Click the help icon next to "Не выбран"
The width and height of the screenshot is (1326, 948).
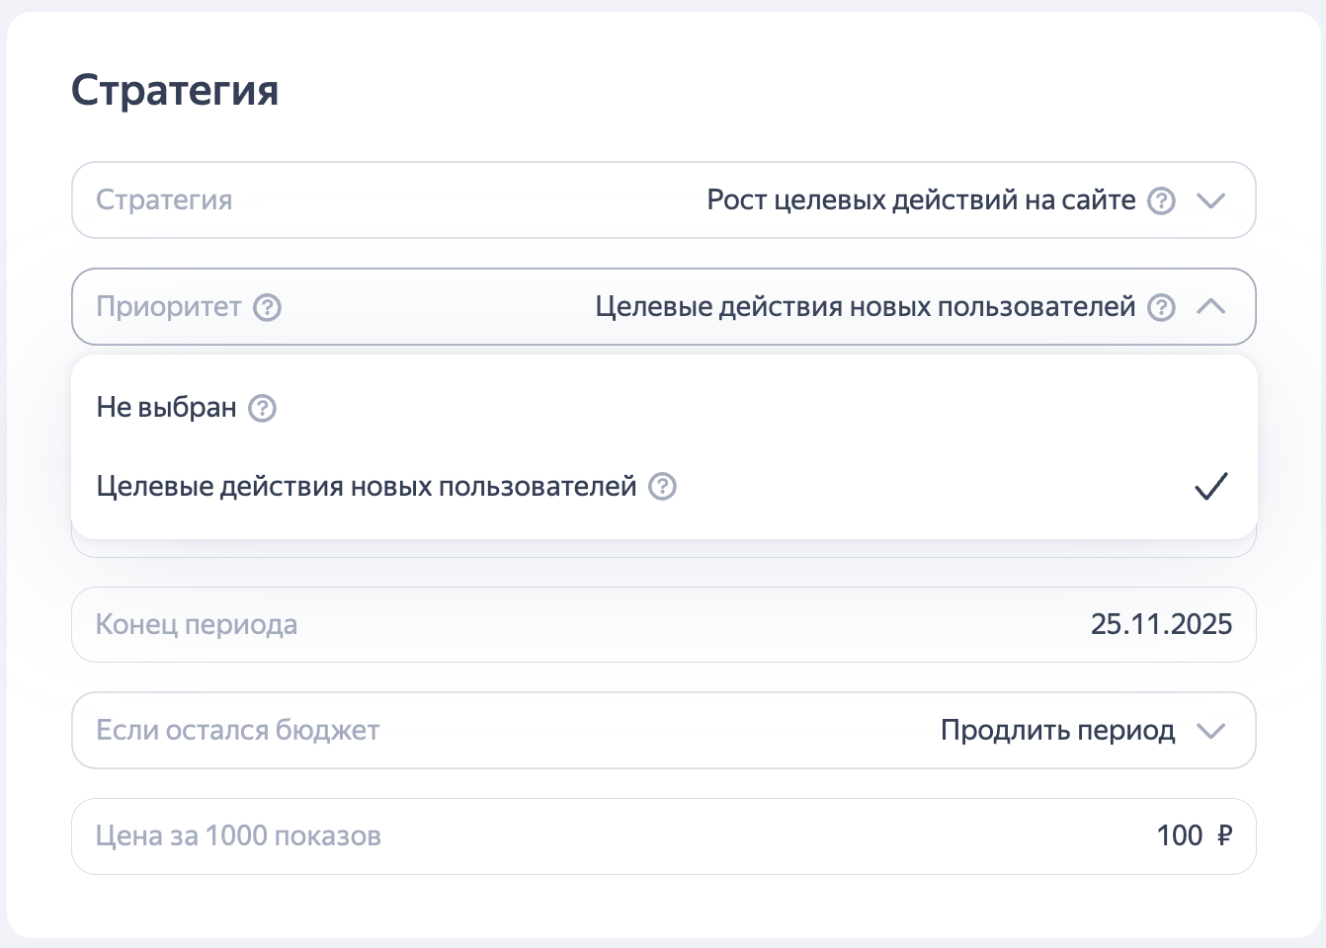[x=262, y=408]
